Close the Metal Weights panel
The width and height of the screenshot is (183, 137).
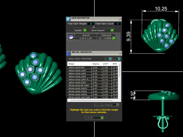point(120,53)
